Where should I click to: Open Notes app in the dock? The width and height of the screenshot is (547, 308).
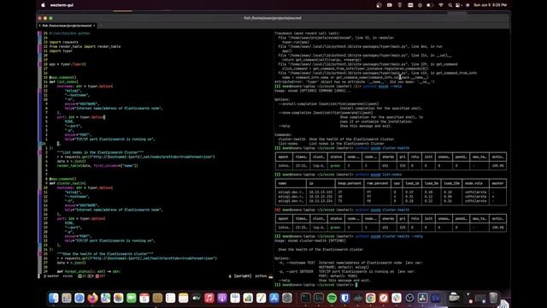183,298
